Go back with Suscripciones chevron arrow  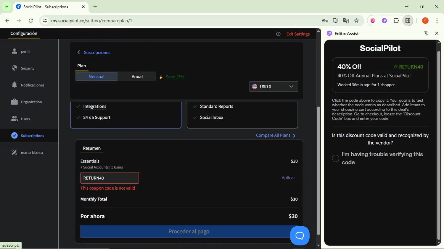coord(79,52)
